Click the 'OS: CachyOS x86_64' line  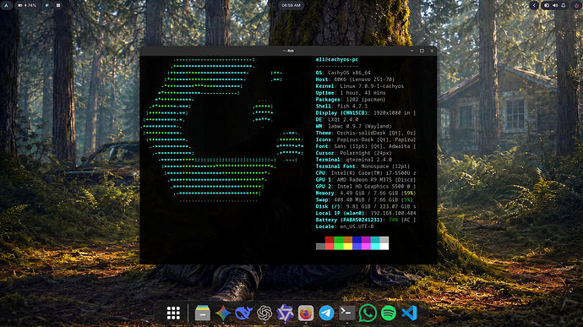coord(343,73)
